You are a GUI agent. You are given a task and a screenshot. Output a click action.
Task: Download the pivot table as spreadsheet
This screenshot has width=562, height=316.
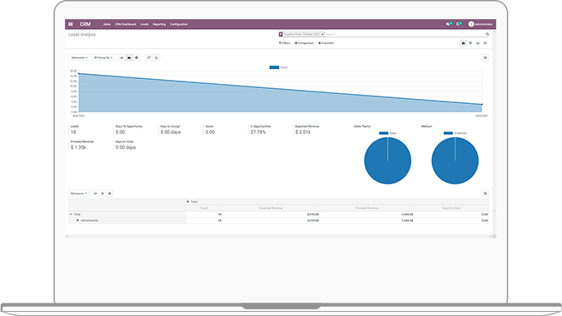[x=110, y=193]
